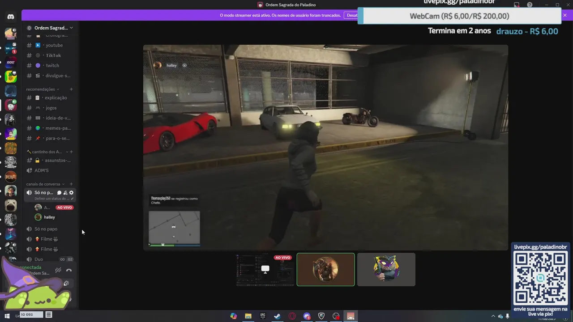Viewport: 573px width, 322px height.
Task: Open the ideia-de-v... channel
Action: [x=50, y=118]
